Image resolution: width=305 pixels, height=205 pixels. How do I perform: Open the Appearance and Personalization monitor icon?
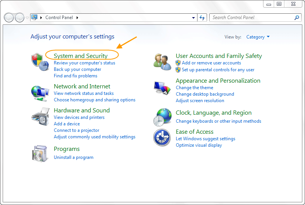click(x=162, y=88)
